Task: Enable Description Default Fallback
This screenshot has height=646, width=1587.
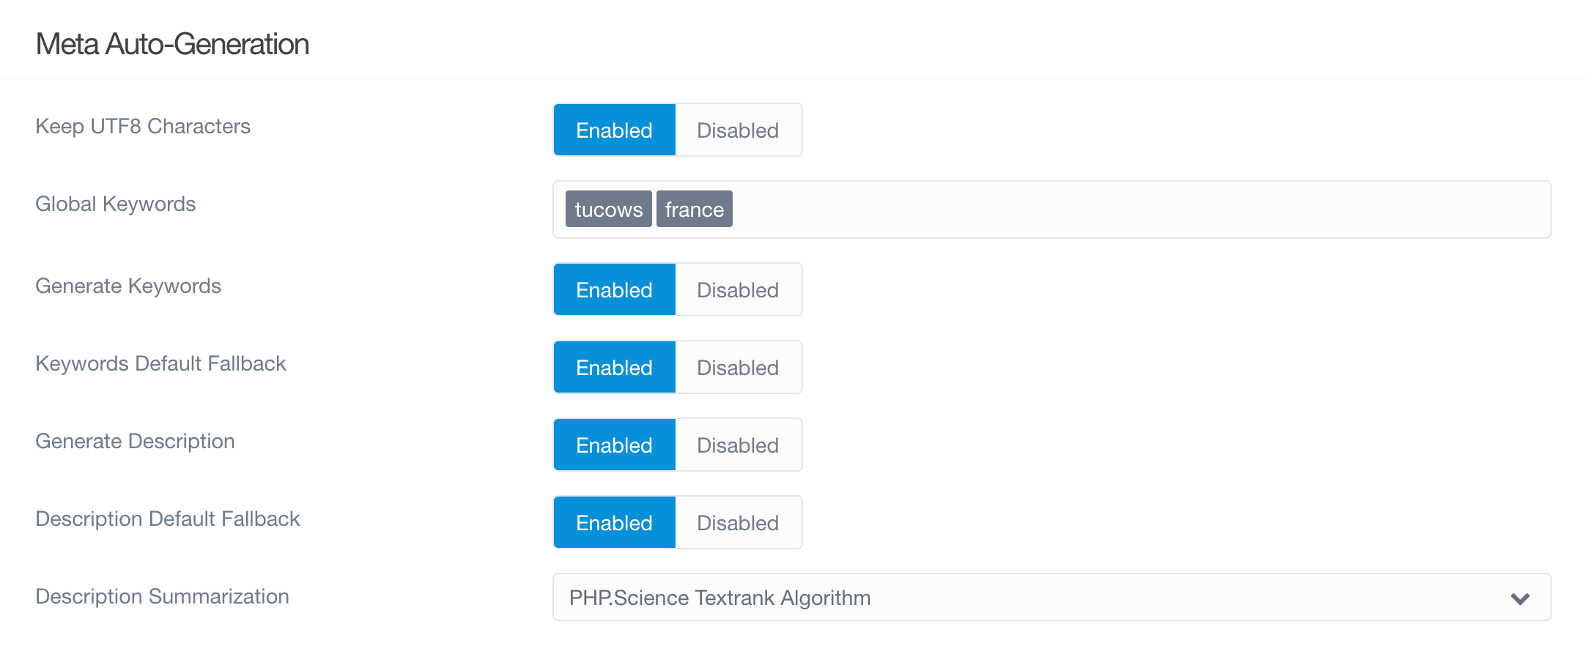Action: click(614, 522)
